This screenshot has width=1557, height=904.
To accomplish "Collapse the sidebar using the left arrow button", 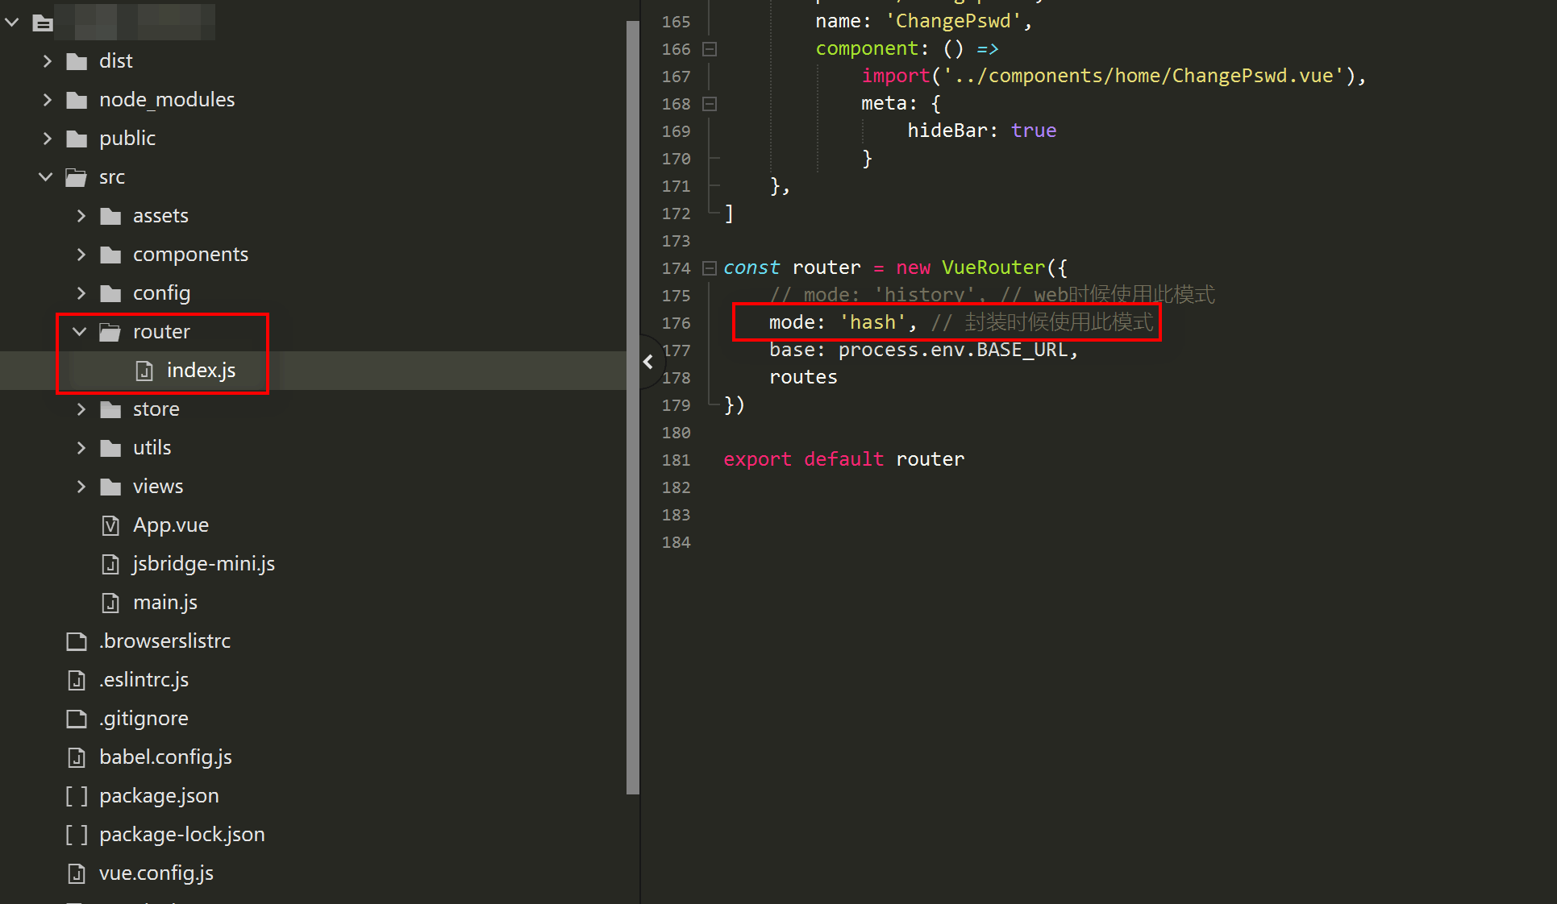I will [649, 362].
